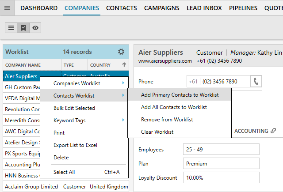Switch to list view icon

tap(11, 27)
